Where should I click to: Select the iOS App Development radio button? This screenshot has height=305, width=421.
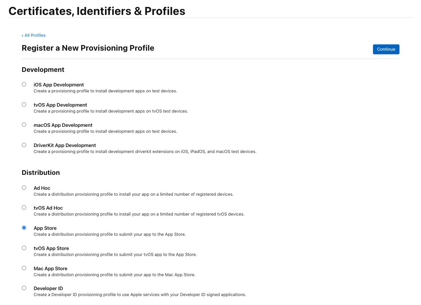click(24, 84)
